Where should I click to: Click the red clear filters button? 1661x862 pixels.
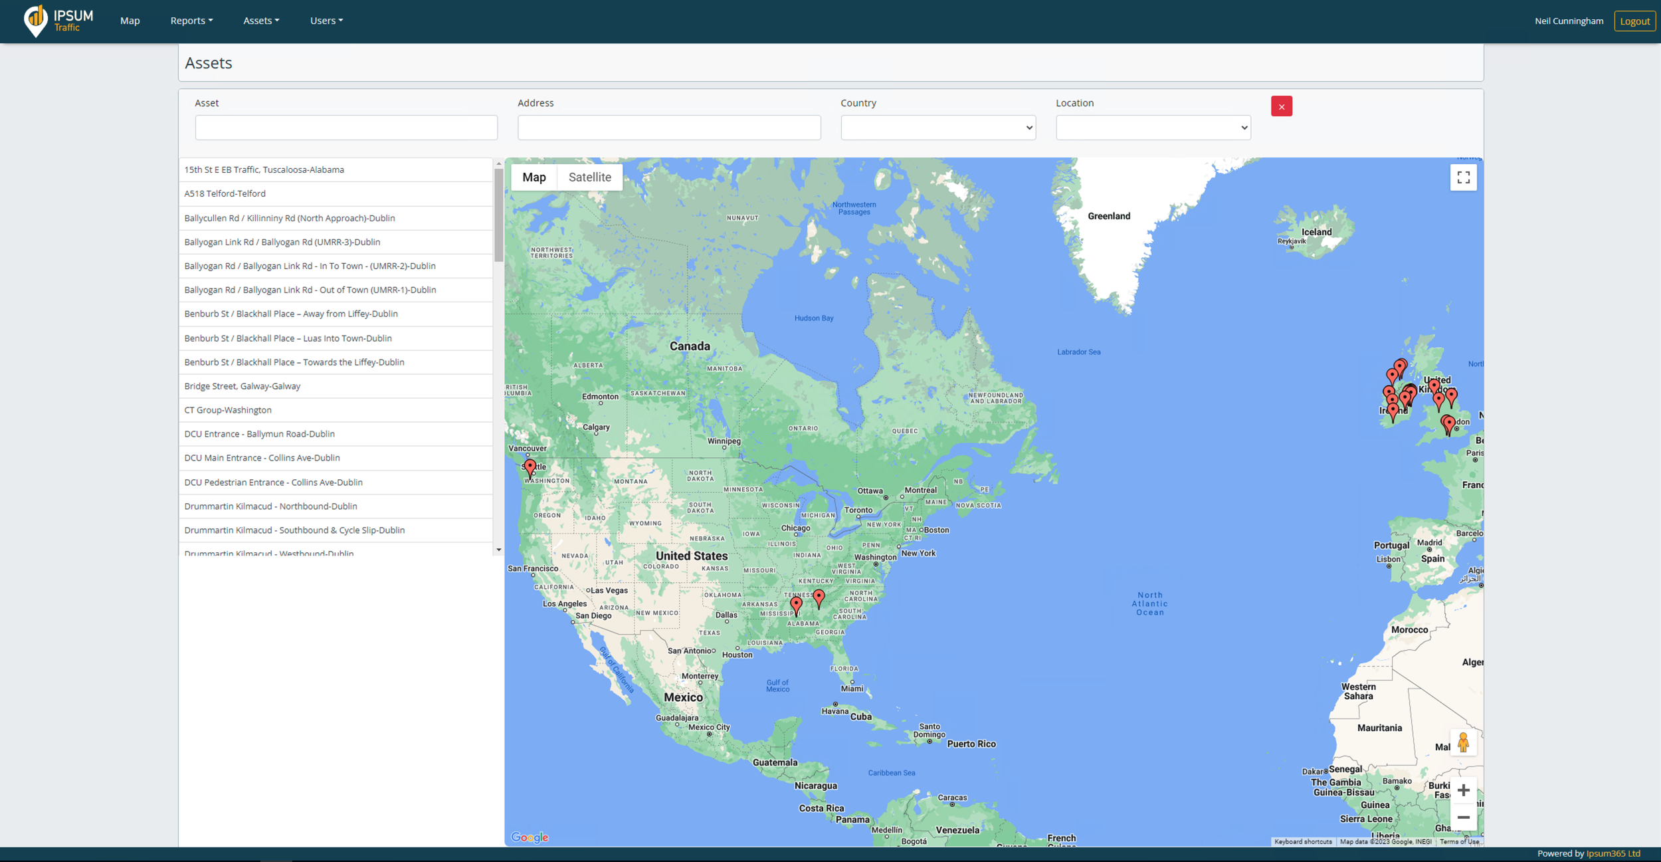coord(1281,106)
